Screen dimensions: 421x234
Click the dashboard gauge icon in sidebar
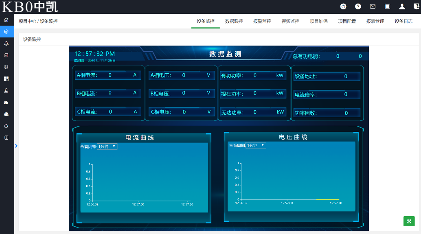click(x=6, y=102)
